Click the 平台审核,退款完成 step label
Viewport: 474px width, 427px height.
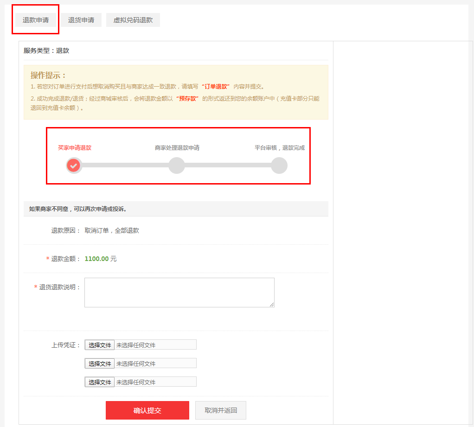click(x=280, y=148)
